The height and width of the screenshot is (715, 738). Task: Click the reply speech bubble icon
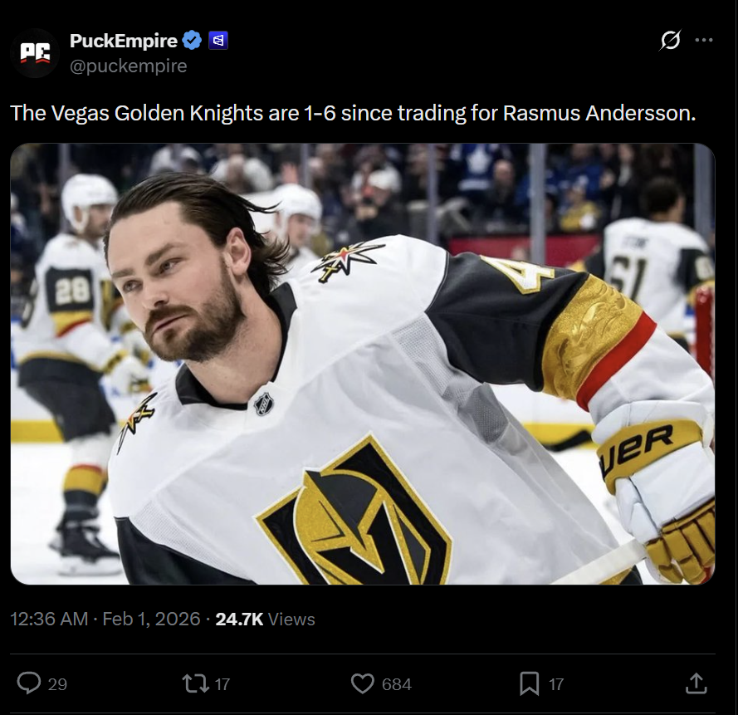click(29, 683)
